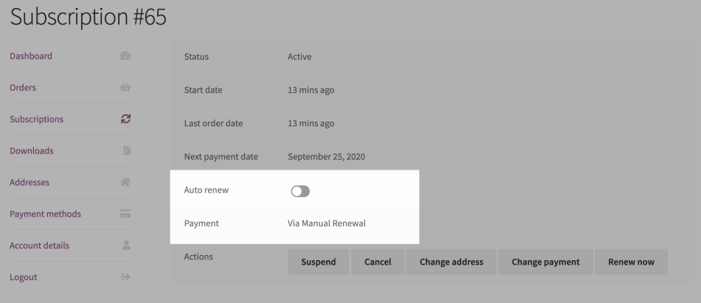This screenshot has height=303, width=701.
Task: Click the Addresses home icon
Action: coord(125,182)
